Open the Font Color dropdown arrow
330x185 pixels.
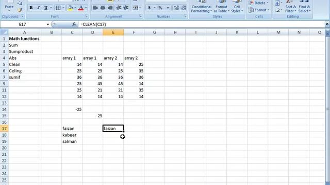pyautogui.click(x=86, y=8)
